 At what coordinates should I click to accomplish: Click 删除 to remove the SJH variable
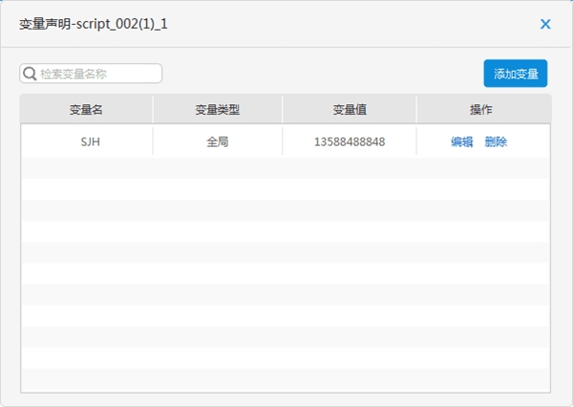tap(496, 141)
